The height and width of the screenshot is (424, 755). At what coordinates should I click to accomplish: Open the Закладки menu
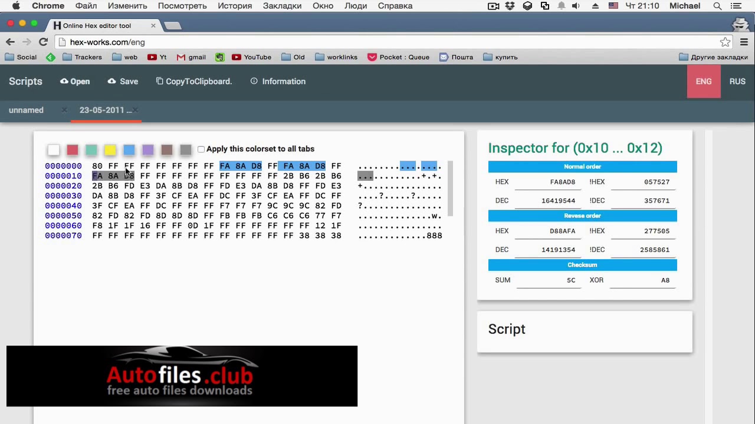[x=282, y=6]
